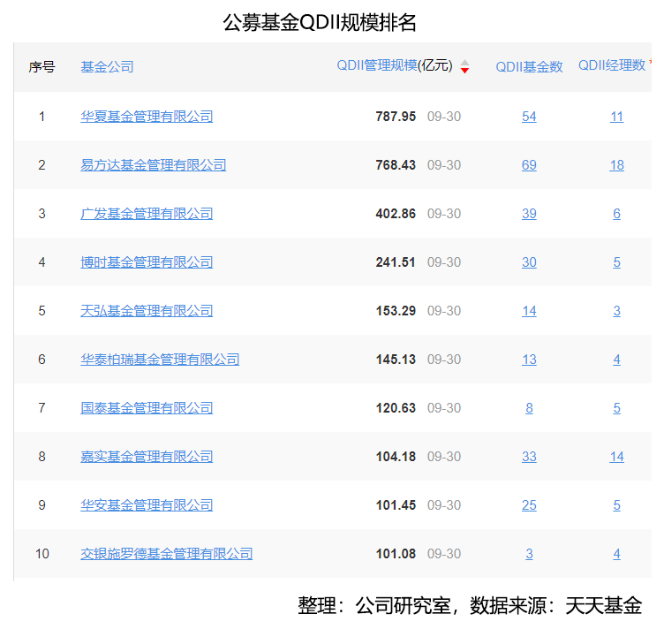Select the 145.13 scale value

point(396,360)
